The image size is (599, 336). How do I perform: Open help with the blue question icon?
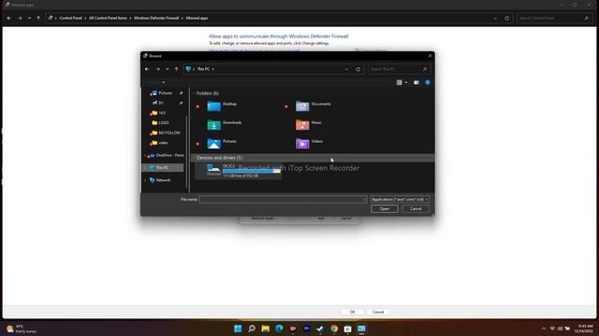tap(428, 82)
